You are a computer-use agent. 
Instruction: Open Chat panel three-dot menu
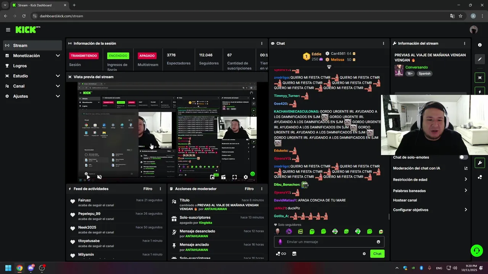(384, 43)
